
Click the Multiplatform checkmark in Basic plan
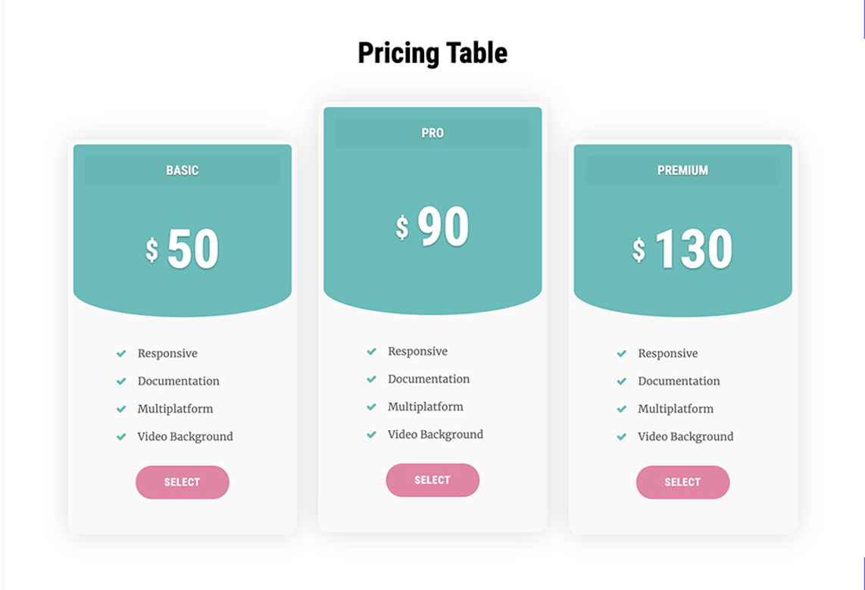[121, 409]
